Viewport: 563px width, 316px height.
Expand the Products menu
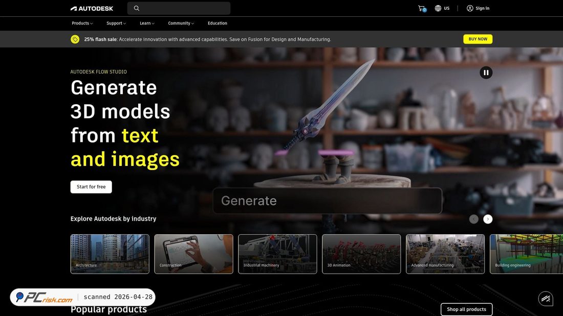82,23
